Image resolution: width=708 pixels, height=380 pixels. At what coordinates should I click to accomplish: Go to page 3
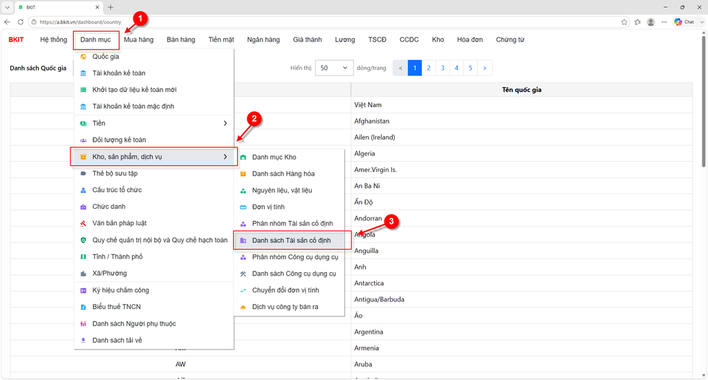[x=442, y=68]
